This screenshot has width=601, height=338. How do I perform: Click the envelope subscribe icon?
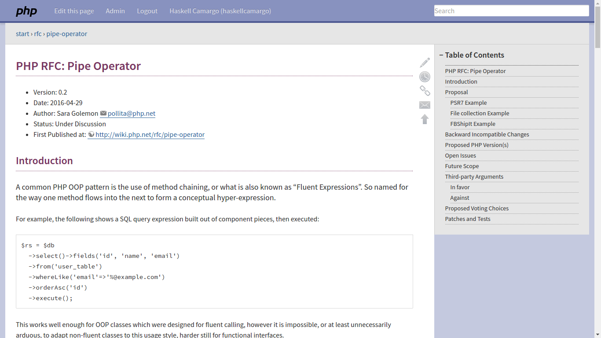click(x=425, y=105)
